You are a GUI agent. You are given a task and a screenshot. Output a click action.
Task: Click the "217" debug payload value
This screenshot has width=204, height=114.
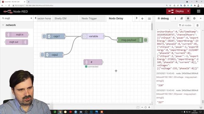click(x=160, y=102)
